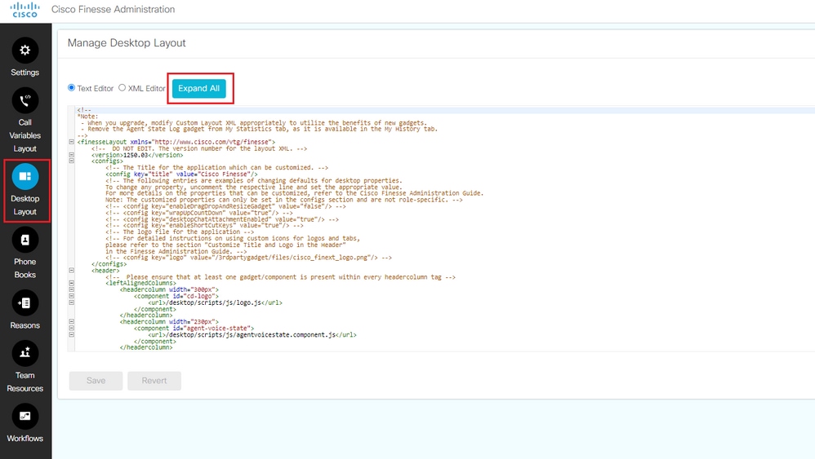Viewport: 815px width, 459px height.
Task: Click the wrapUpCountDown config line
Action: (199, 213)
